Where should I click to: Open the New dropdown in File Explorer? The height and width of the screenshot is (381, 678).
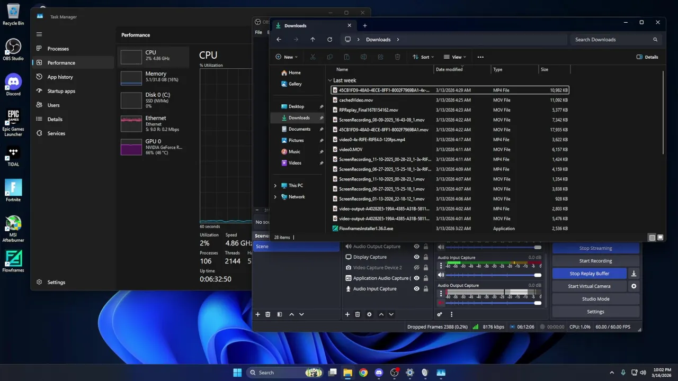(x=287, y=57)
